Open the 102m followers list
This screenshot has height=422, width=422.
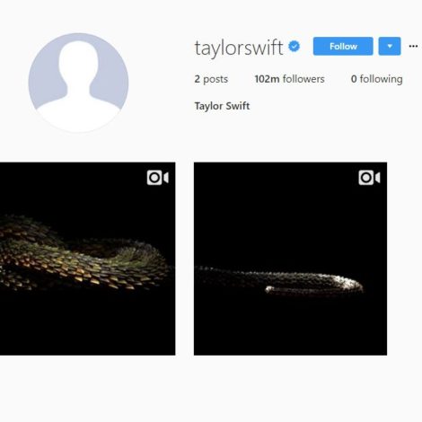(289, 79)
